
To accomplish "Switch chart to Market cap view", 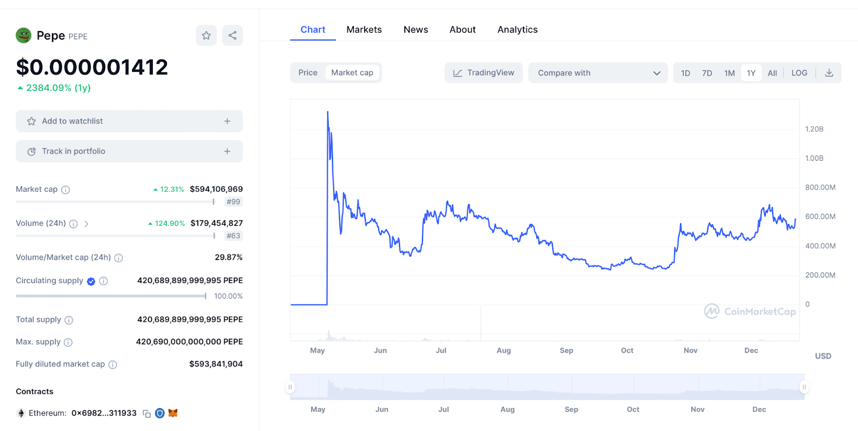I will 352,73.
